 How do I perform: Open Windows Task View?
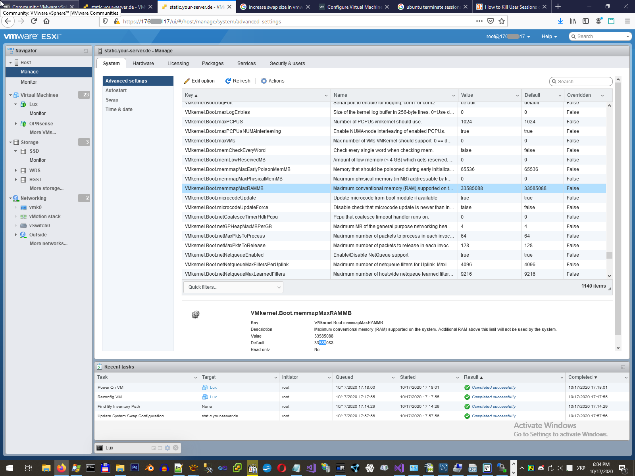28,468
